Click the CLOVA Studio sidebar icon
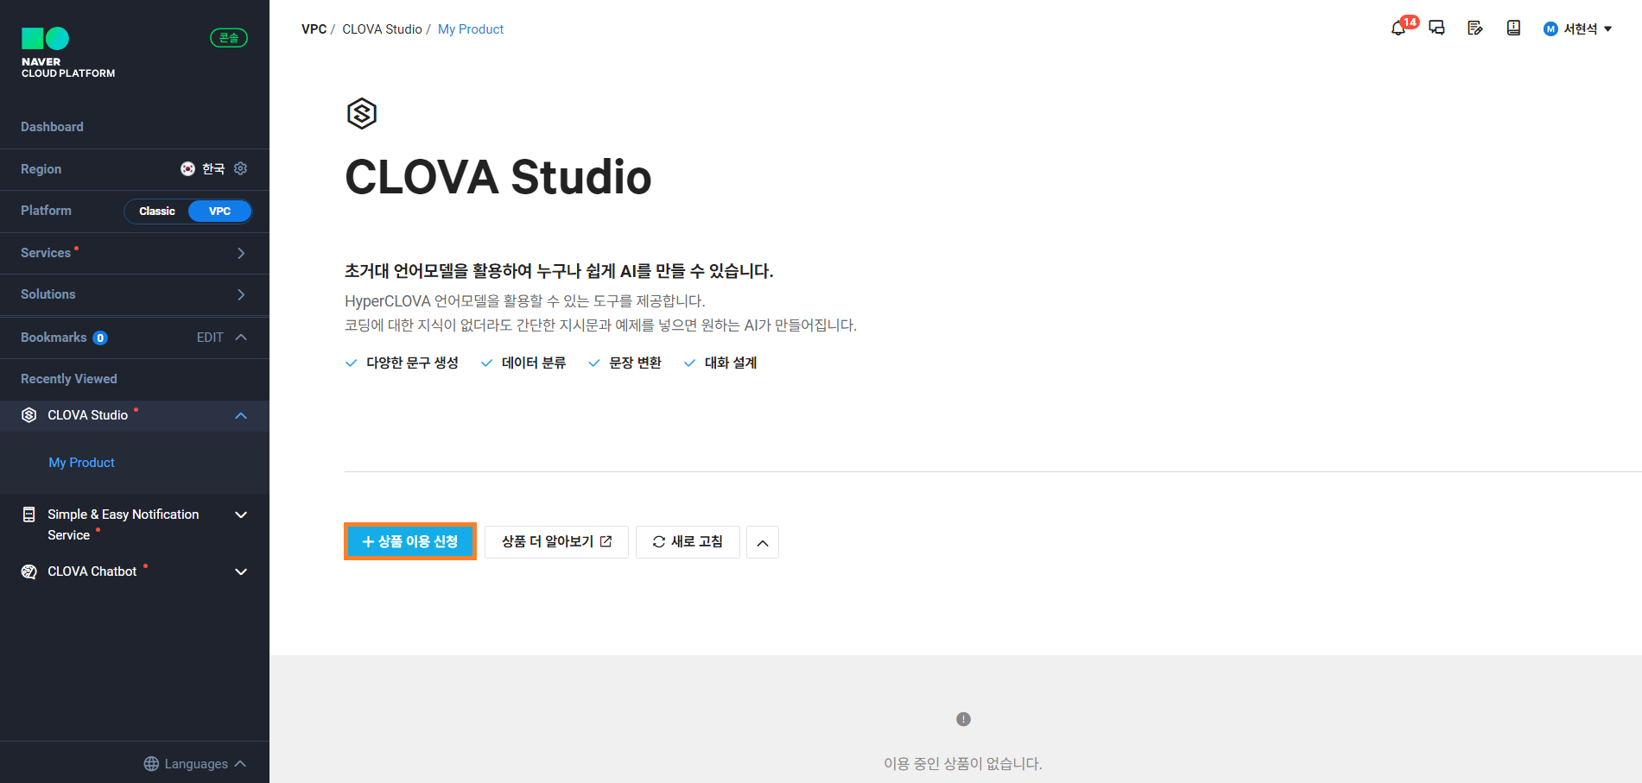The image size is (1642, 783). tap(29, 415)
